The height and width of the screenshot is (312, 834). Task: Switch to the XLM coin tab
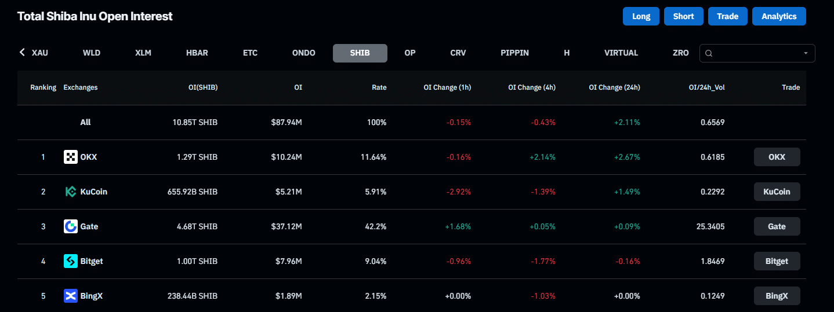pos(143,53)
